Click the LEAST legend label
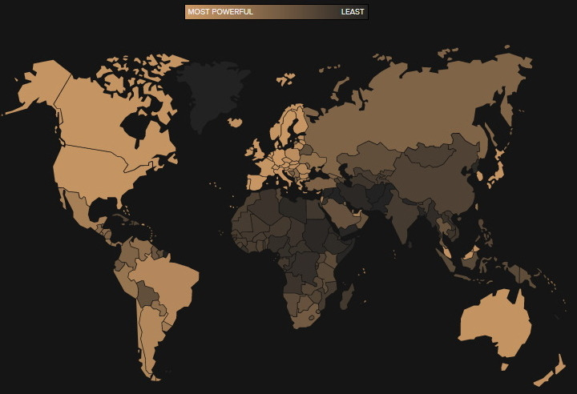Viewport: 577px width, 394px height. [x=353, y=12]
